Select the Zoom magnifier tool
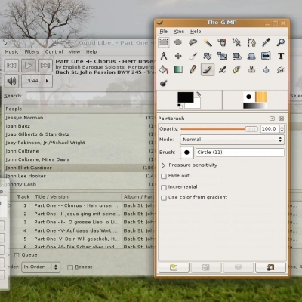Image resolution: width=302 pixels, height=302 pixels. coord(281,42)
